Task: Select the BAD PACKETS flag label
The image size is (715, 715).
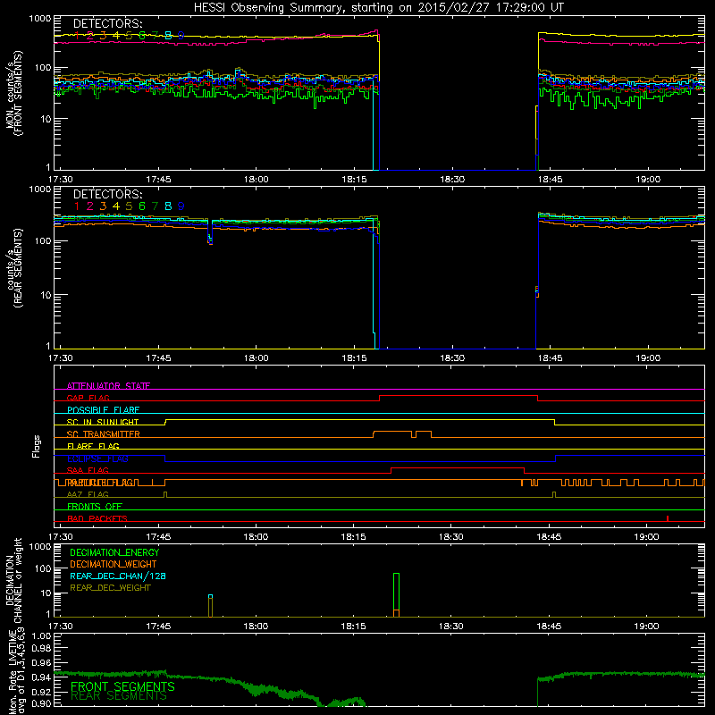Action: point(97,518)
